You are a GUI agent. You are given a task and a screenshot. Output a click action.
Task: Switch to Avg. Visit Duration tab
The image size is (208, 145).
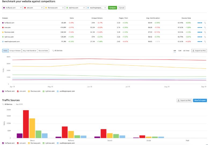[30, 51]
